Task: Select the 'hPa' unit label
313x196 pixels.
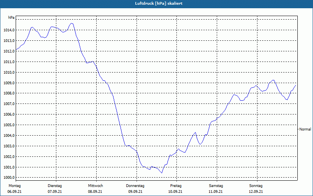Action: [x=11, y=18]
